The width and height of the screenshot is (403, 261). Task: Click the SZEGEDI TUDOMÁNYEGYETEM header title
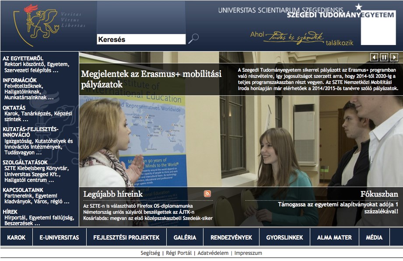340,15
